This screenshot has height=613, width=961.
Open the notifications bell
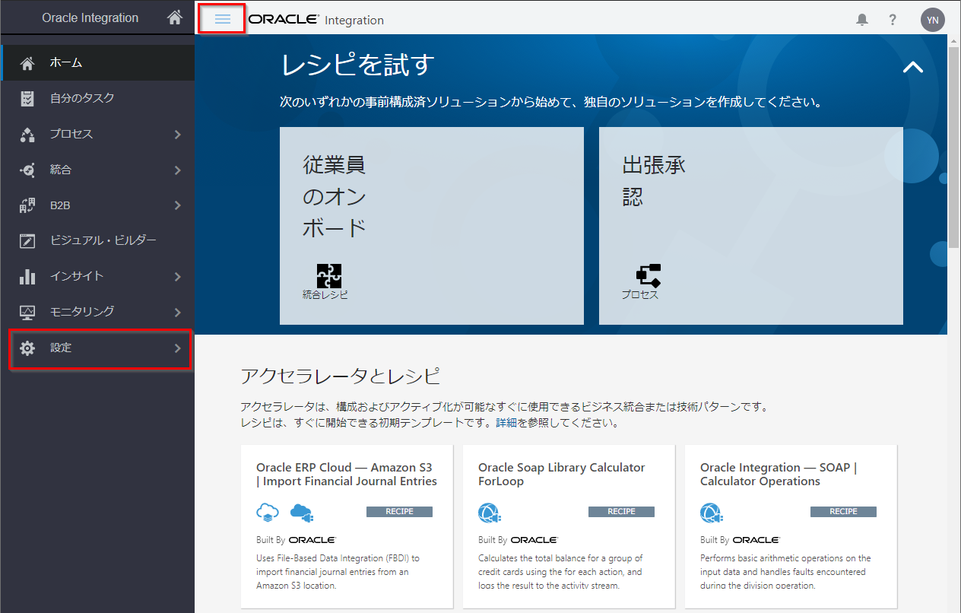coord(861,20)
